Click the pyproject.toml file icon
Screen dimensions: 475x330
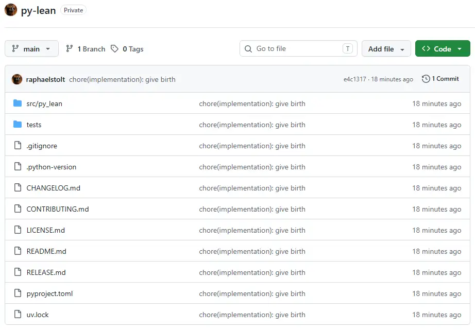click(x=18, y=293)
